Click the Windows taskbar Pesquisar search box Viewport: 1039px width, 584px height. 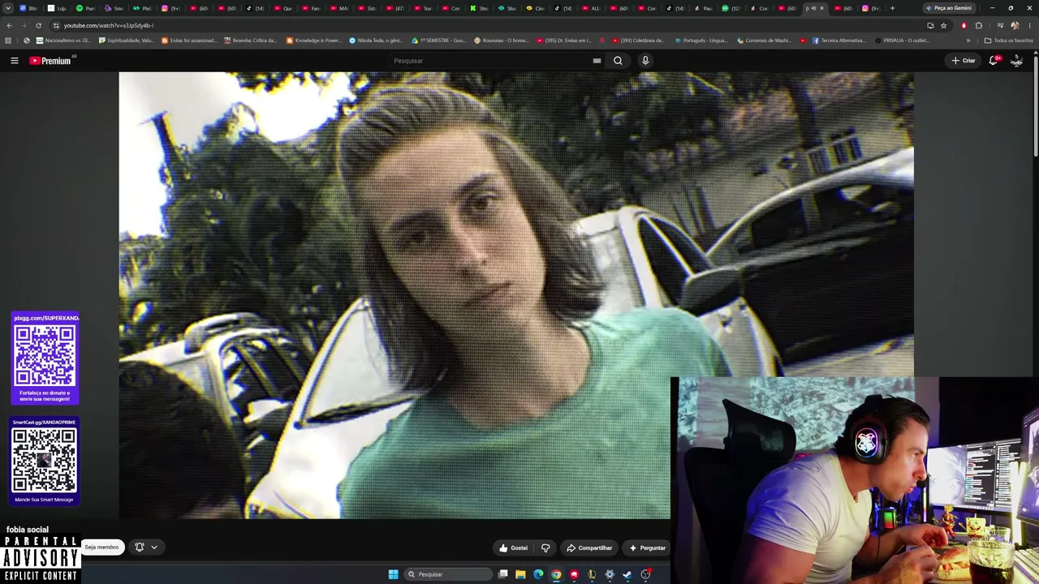click(448, 574)
